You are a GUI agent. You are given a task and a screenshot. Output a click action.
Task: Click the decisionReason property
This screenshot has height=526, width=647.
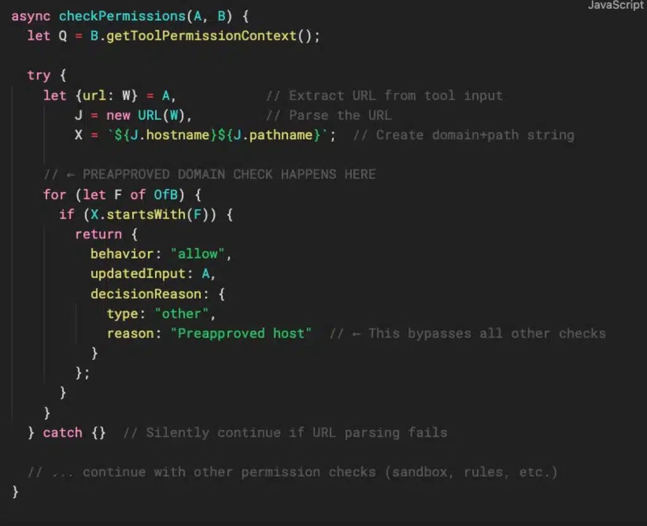[146, 294]
